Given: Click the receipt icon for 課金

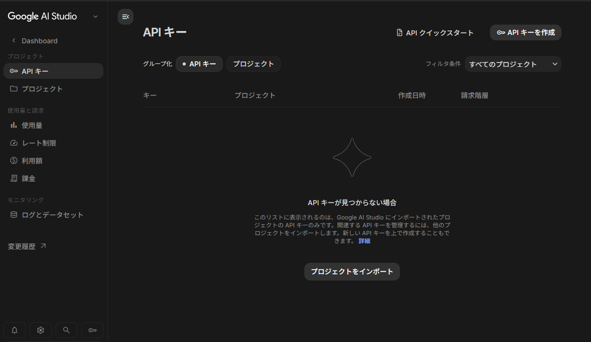Looking at the screenshot, I should 14,179.
